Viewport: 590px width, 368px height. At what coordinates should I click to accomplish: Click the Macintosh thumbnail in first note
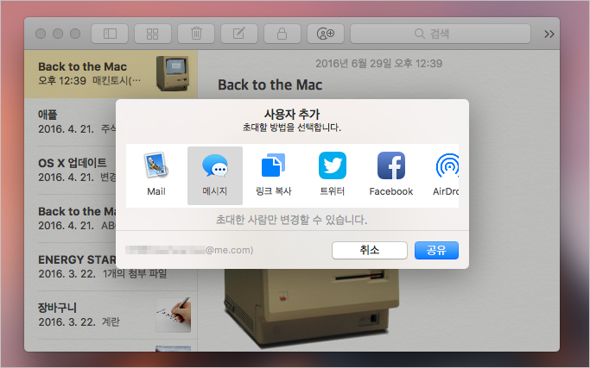(x=173, y=74)
